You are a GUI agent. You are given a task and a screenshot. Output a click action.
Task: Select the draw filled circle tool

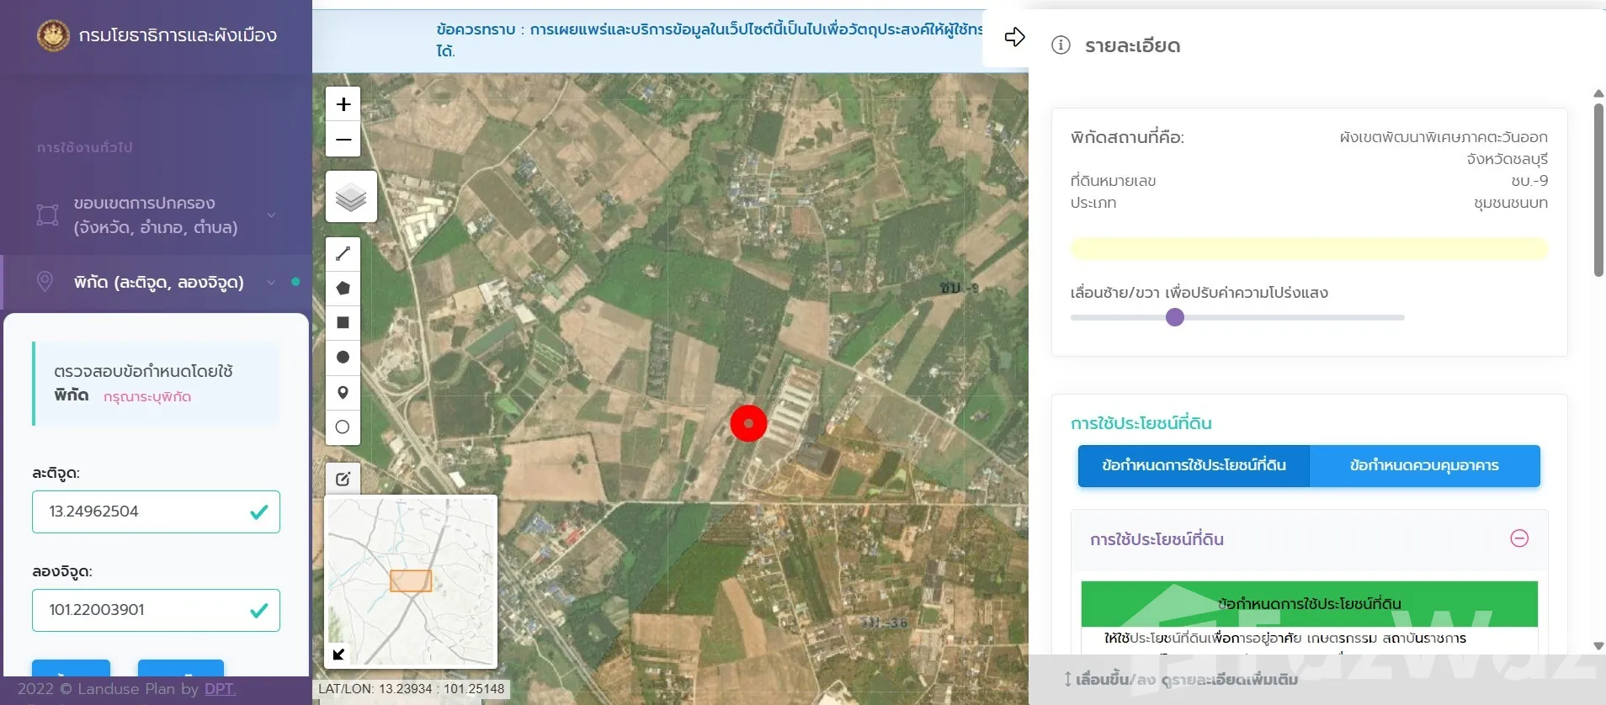(343, 358)
